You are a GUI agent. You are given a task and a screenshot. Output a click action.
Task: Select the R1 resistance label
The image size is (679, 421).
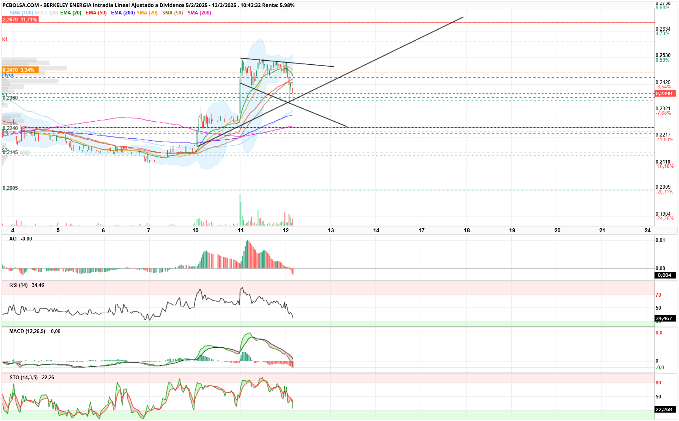[4, 39]
